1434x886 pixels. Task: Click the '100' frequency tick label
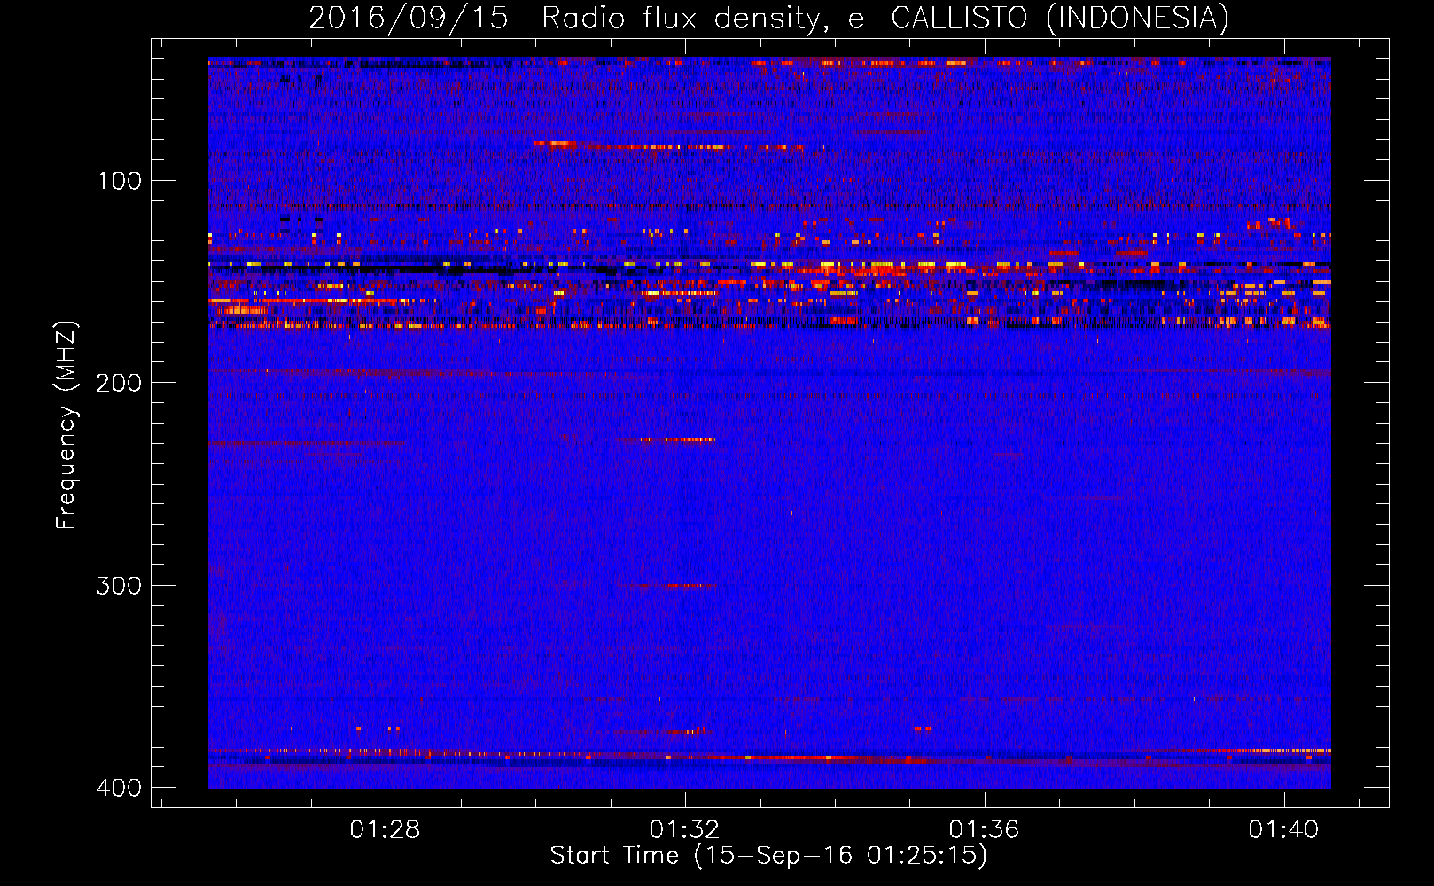[x=119, y=182]
